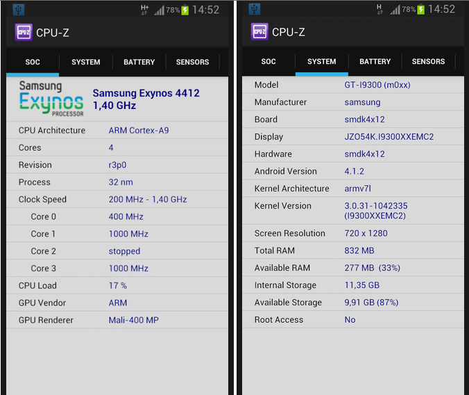Select the Revision value 'r3p0'
This screenshot has width=469, height=395.
pos(117,165)
